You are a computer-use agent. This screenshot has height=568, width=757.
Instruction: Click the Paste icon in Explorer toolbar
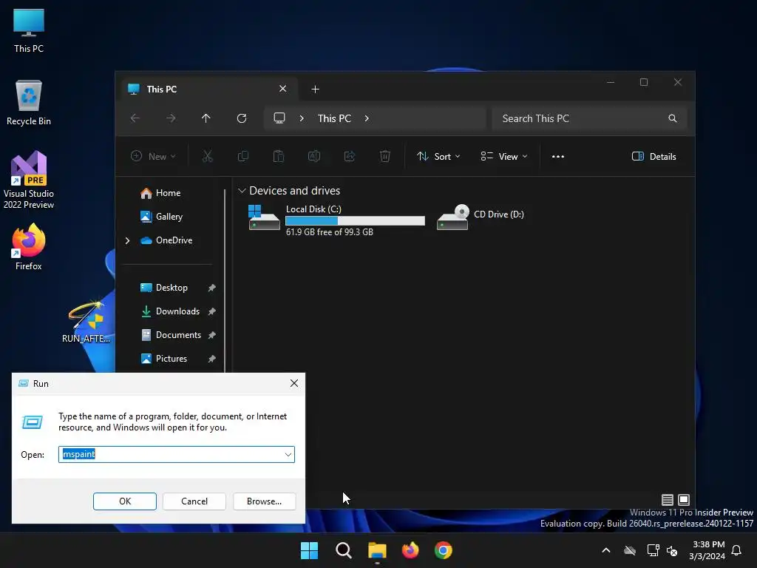(279, 156)
